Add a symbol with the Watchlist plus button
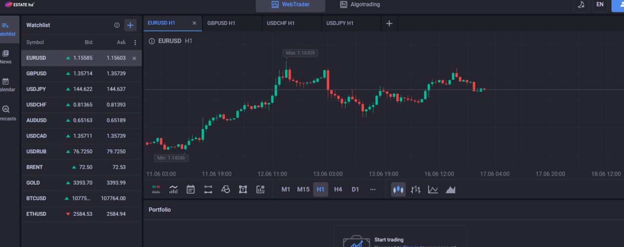 (x=130, y=25)
